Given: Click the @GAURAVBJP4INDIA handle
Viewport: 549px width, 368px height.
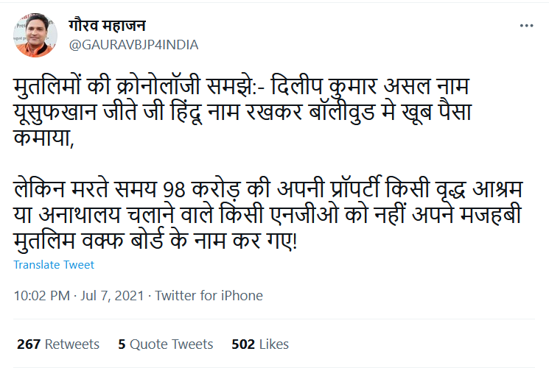Looking at the screenshot, I should click(133, 44).
